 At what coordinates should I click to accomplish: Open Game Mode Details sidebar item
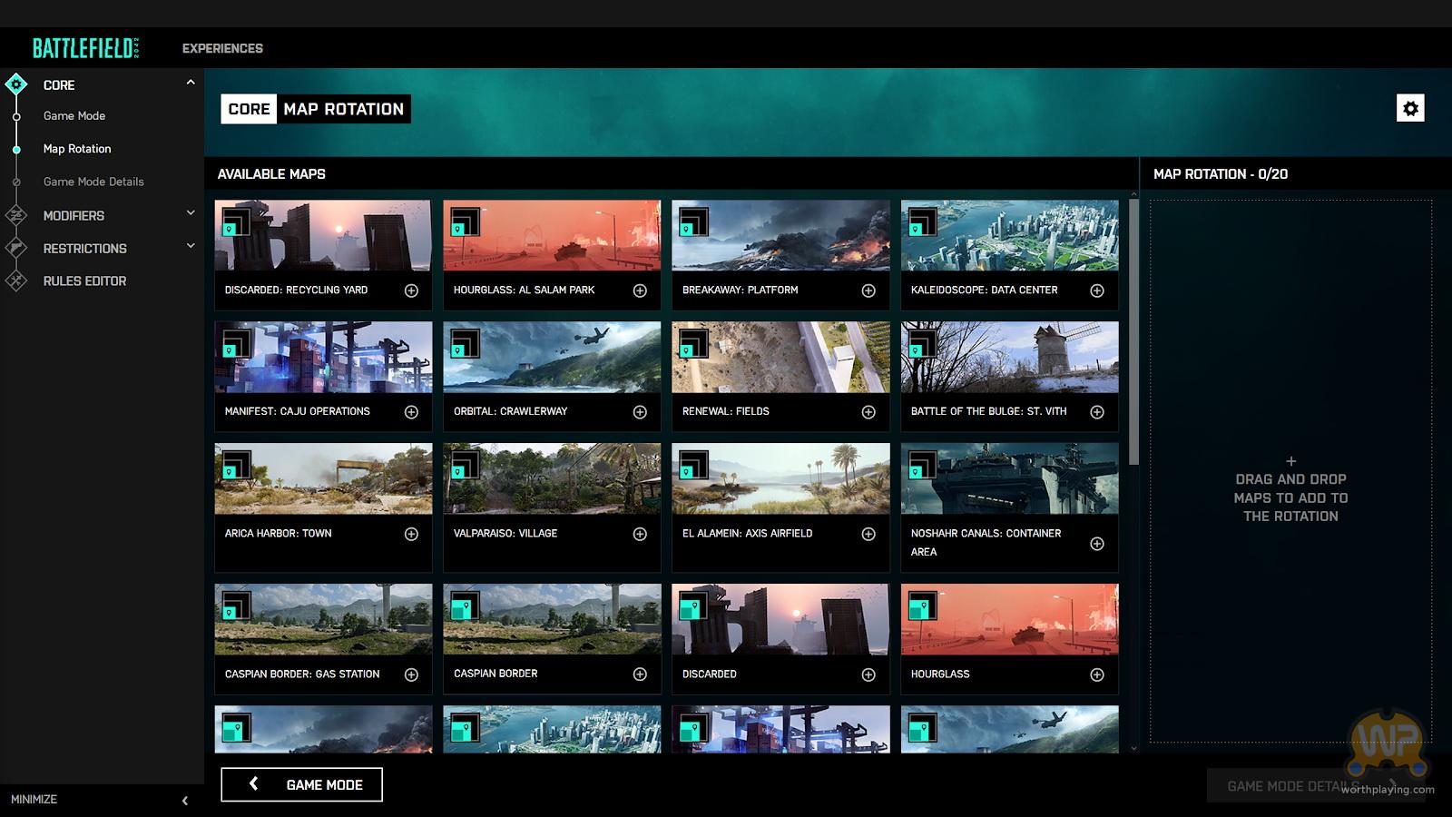[93, 182]
